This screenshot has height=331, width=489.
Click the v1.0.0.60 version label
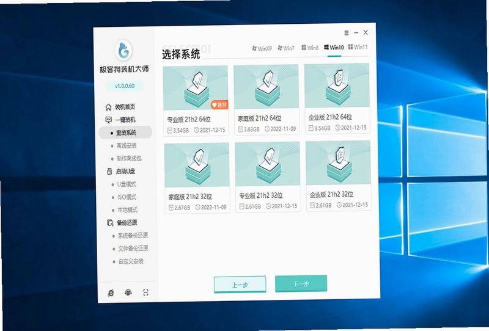(x=125, y=86)
